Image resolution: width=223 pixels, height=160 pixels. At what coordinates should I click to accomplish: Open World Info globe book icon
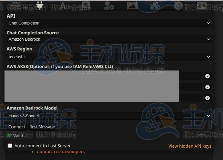click(x=86, y=5)
